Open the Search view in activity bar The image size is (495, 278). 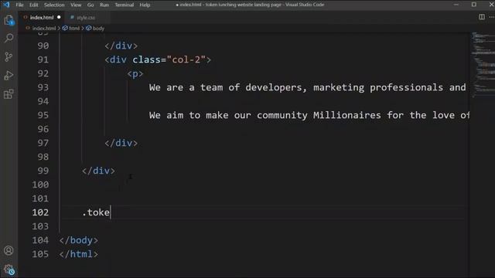pos(9,38)
